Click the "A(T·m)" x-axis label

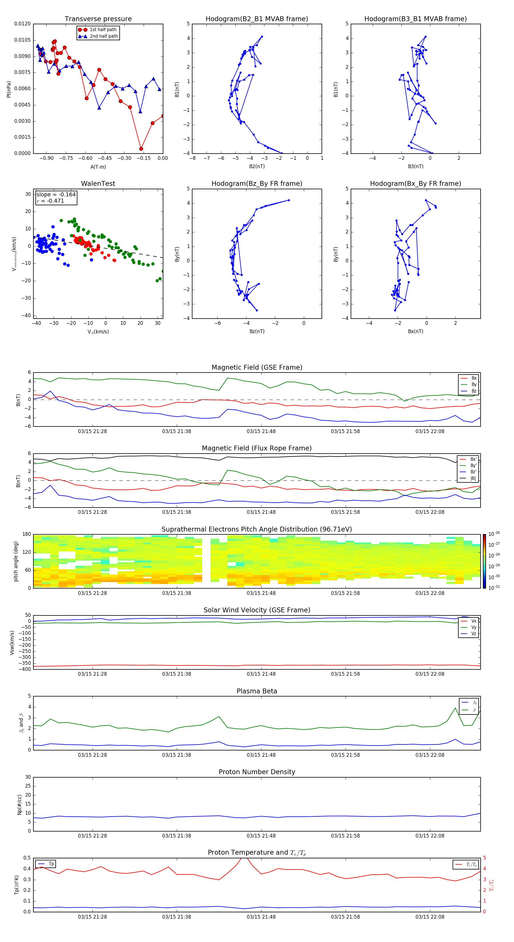pyautogui.click(x=98, y=167)
